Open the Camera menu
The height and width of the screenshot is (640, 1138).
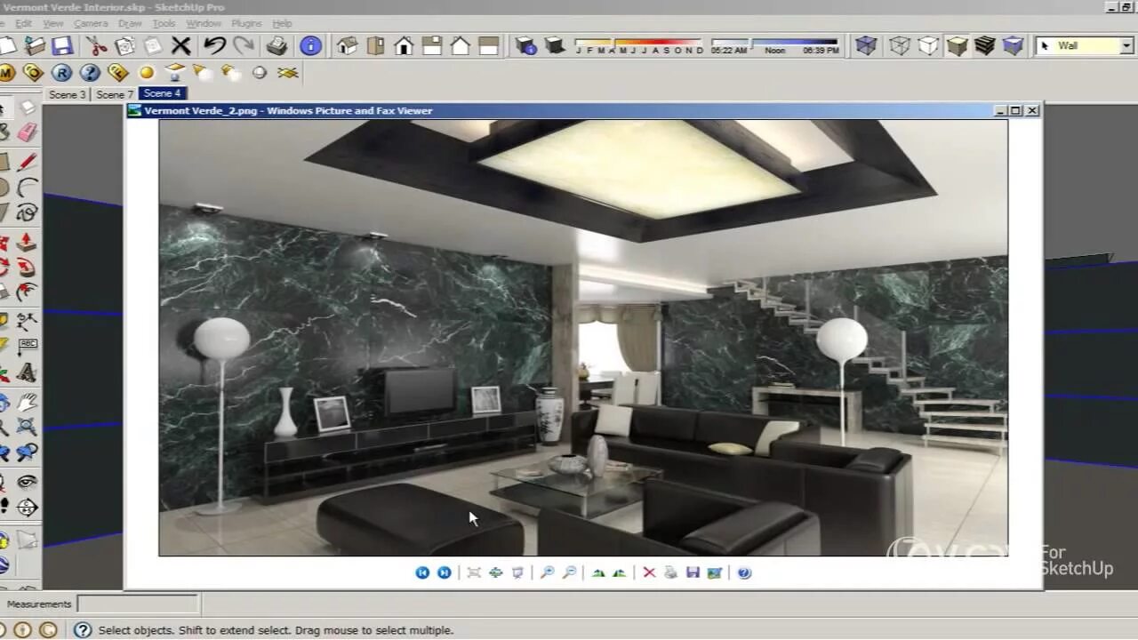(91, 23)
